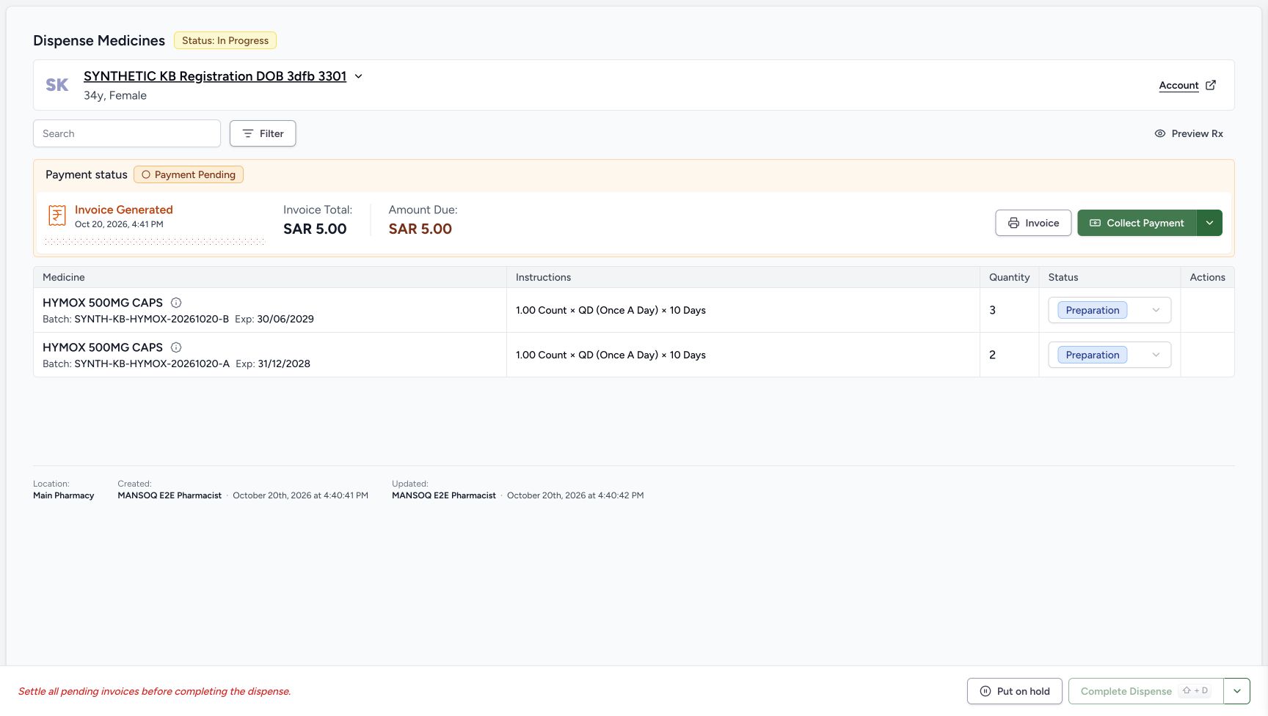The height and width of the screenshot is (716, 1268).
Task: Click Amount Due SAR 5.00 value
Action: click(420, 229)
